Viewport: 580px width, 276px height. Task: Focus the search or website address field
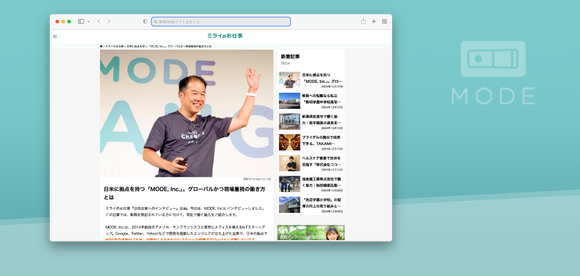coord(221,22)
